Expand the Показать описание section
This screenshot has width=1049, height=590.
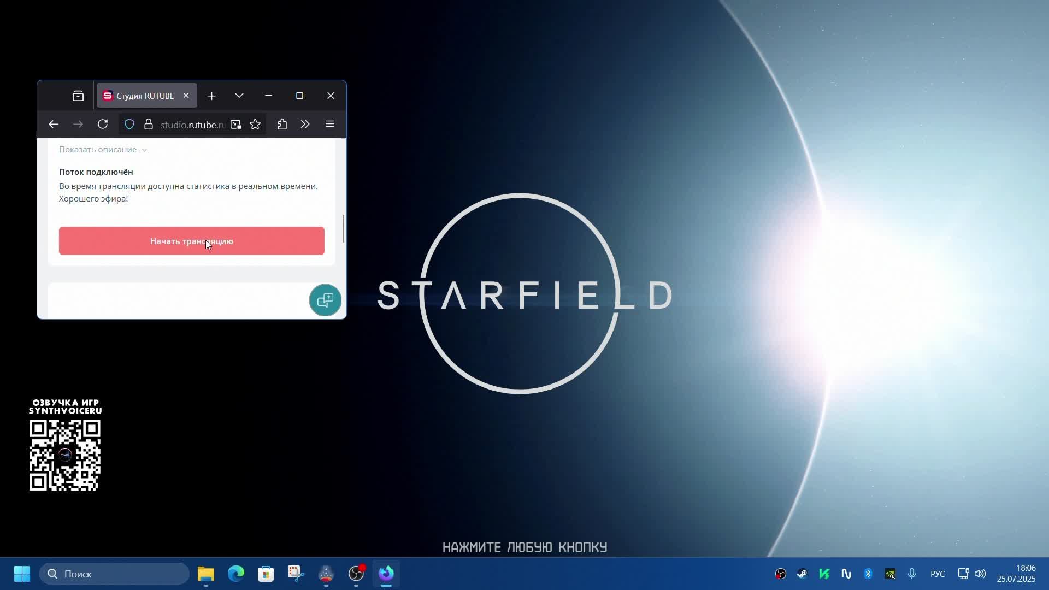pyautogui.click(x=103, y=150)
